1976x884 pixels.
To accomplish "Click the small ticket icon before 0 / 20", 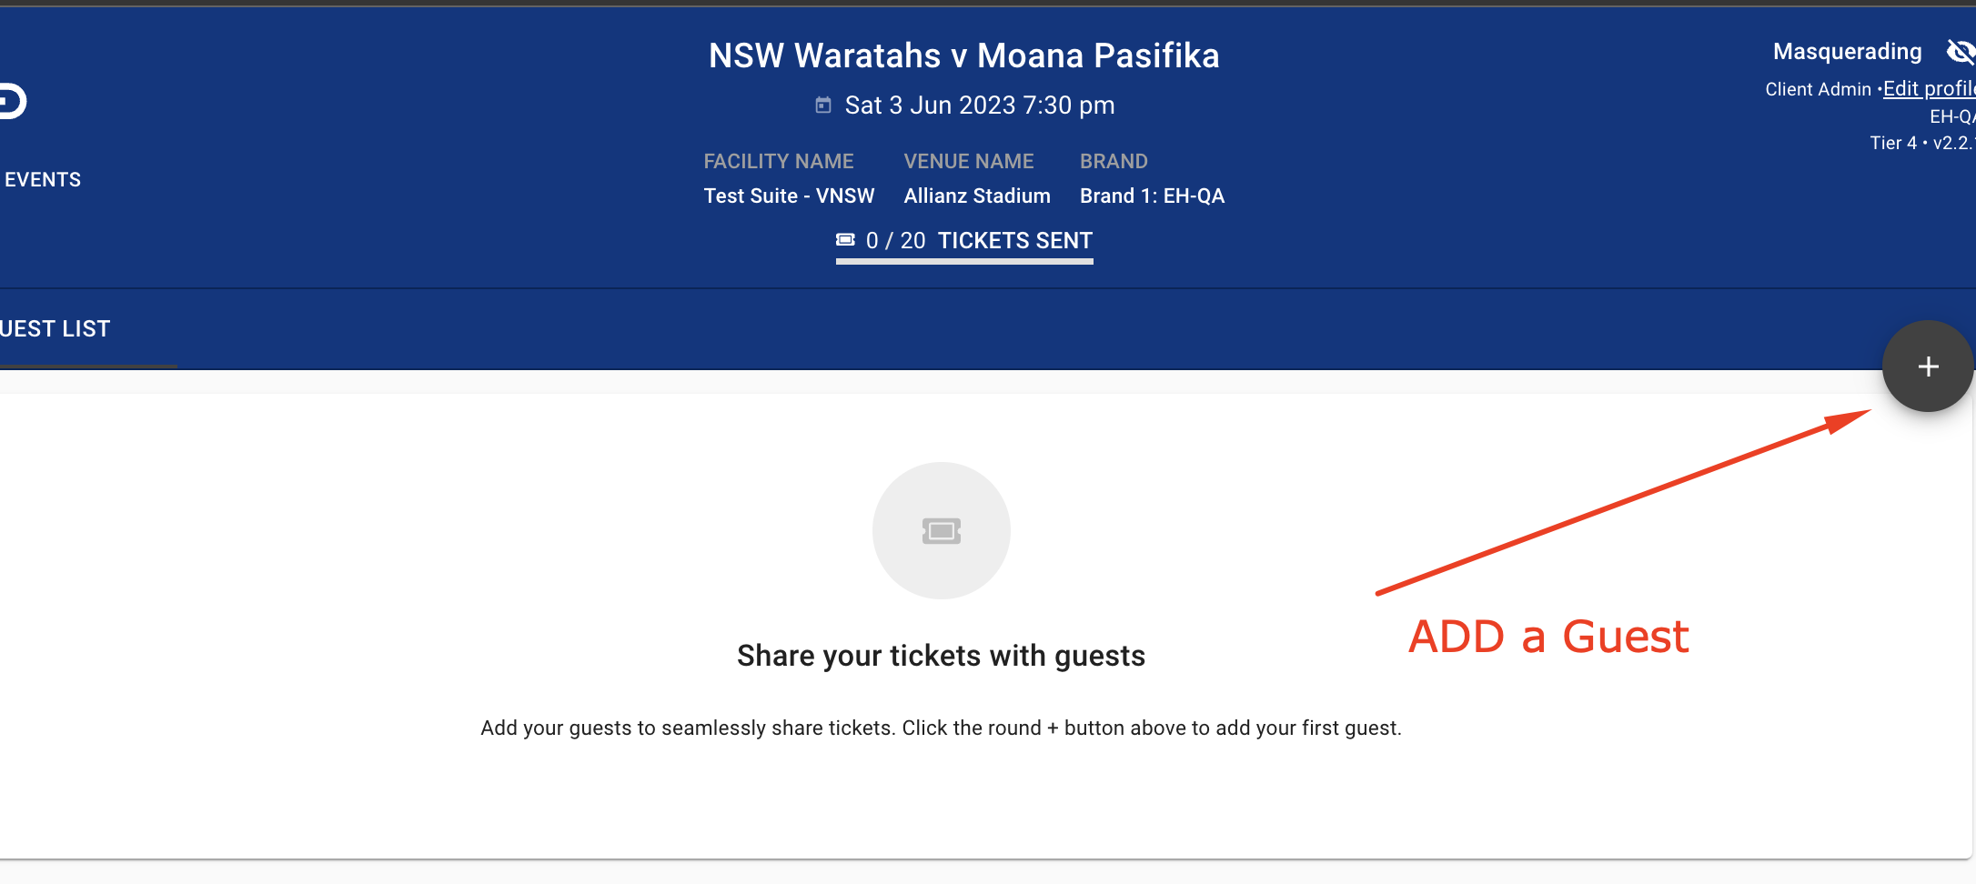I will (x=845, y=240).
